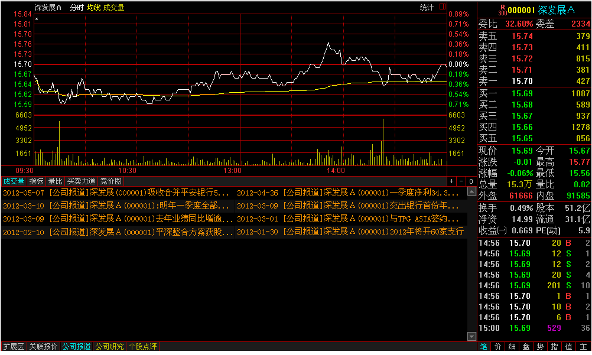Click the 买五 price 15.65
This screenshot has height=355, width=592.
click(x=522, y=139)
